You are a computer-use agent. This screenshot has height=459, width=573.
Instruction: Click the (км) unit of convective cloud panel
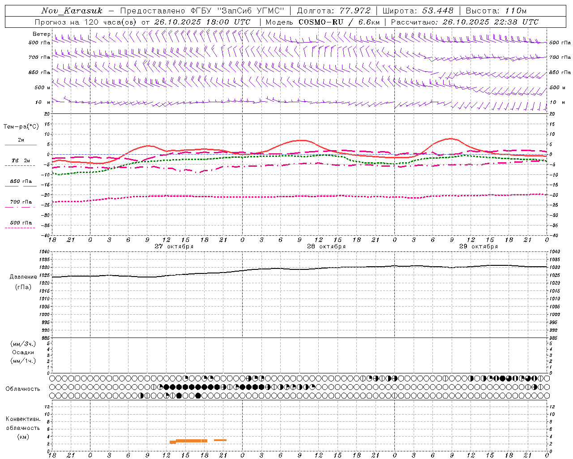tap(23, 437)
